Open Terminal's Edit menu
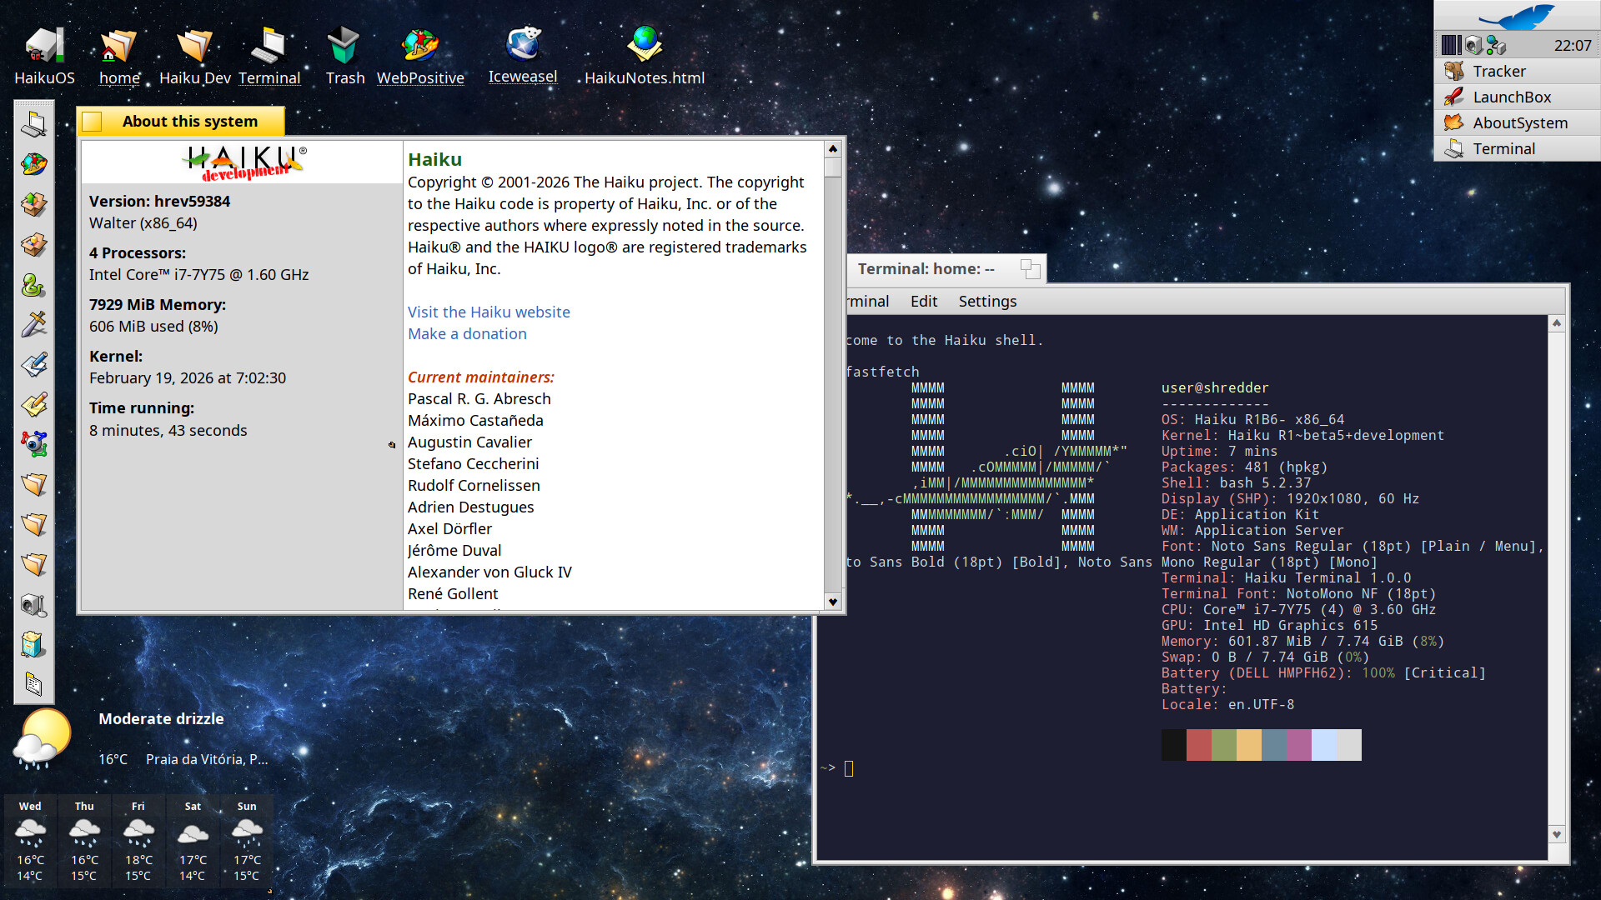This screenshot has height=900, width=1601. [923, 302]
